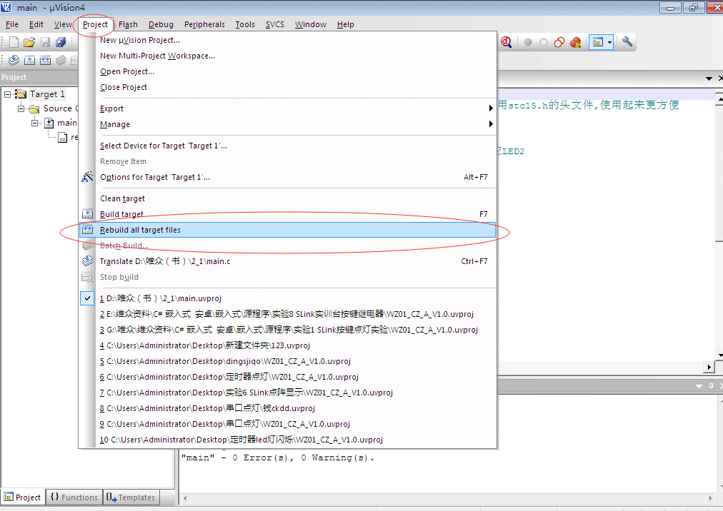Click the Build Output scroll-left arrow

185,498
